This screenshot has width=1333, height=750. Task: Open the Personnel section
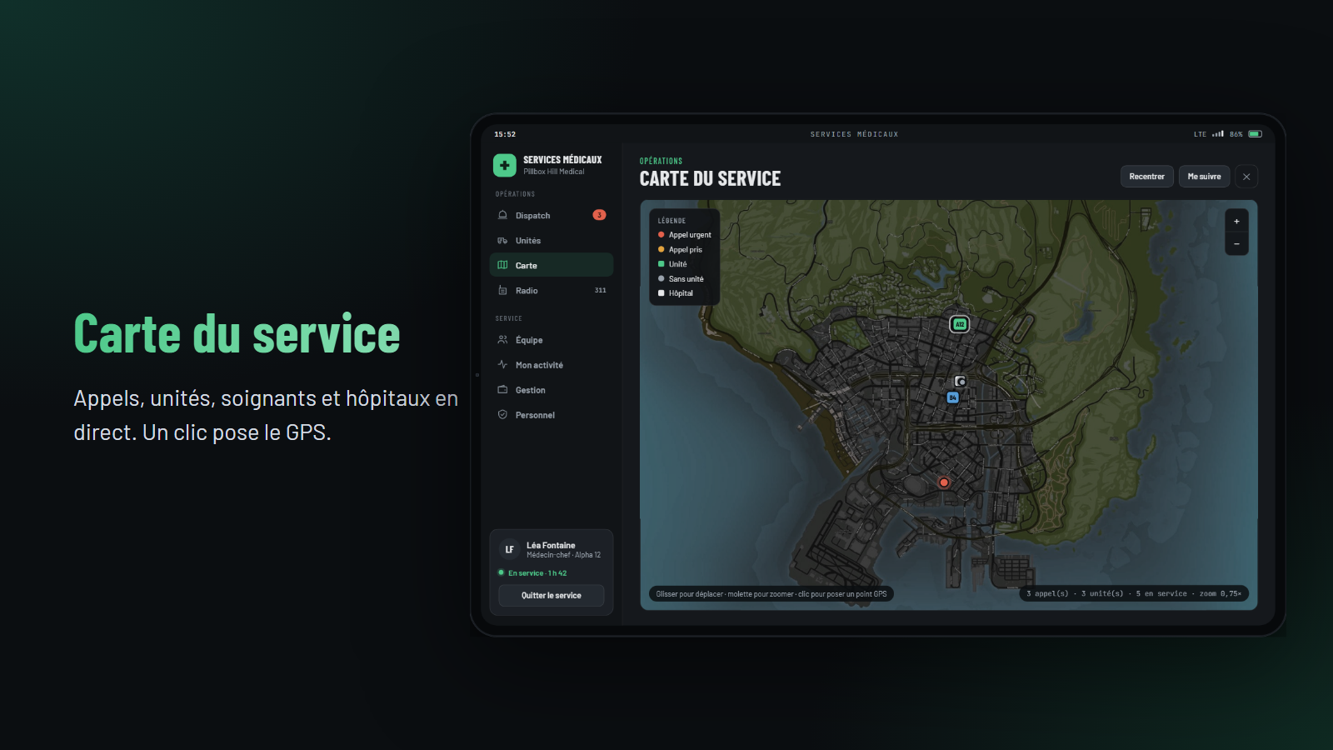552,414
